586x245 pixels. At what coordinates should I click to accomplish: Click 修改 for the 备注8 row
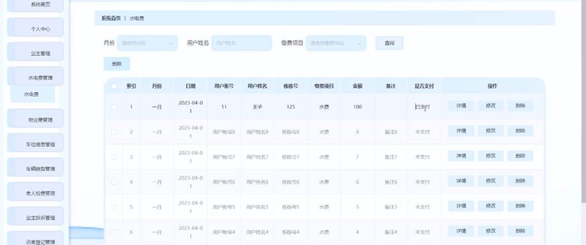(490, 131)
